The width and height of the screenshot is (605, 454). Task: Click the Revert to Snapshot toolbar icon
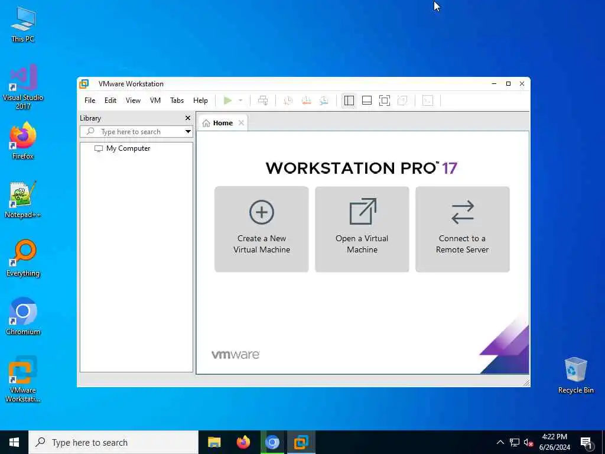pos(306,100)
